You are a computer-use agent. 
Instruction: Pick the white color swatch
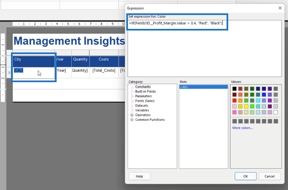(x=276, y=112)
